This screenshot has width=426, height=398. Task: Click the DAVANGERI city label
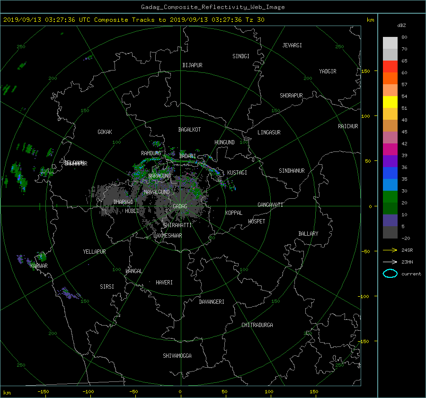coord(212,302)
